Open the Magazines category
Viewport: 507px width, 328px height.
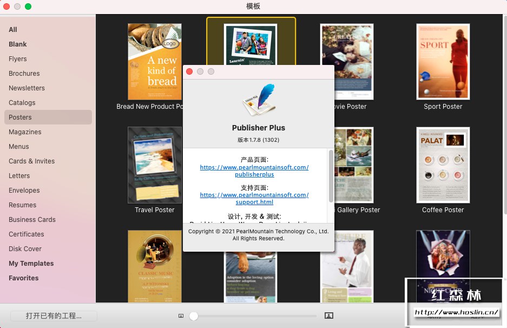click(x=25, y=132)
